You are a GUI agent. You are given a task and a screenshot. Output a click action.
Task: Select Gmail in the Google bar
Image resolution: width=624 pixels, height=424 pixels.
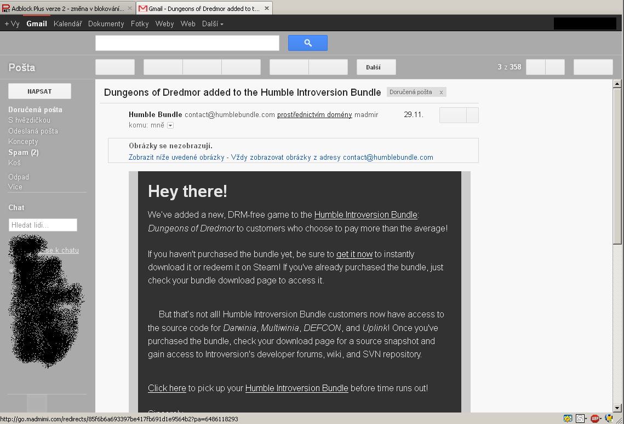[x=37, y=24]
